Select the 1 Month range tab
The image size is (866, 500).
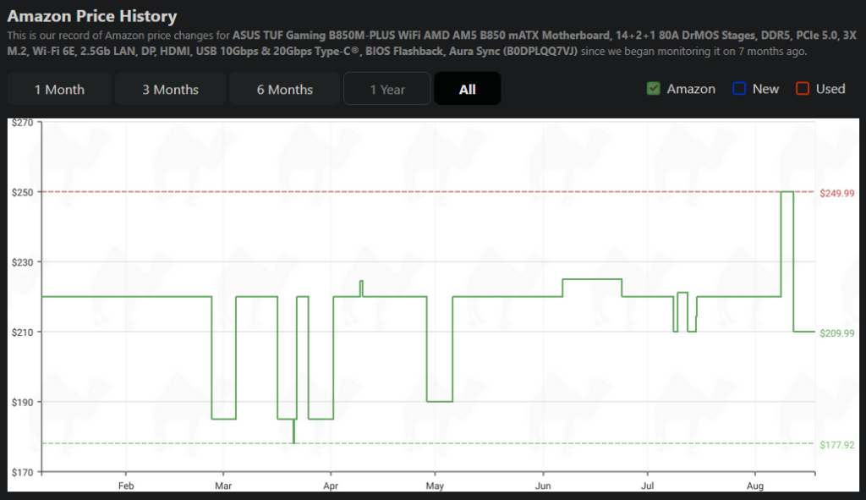click(x=59, y=89)
